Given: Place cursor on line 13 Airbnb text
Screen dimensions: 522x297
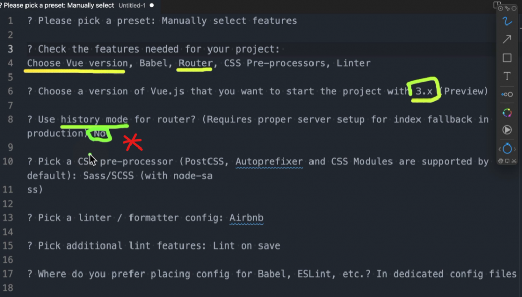Looking at the screenshot, I should [246, 218].
